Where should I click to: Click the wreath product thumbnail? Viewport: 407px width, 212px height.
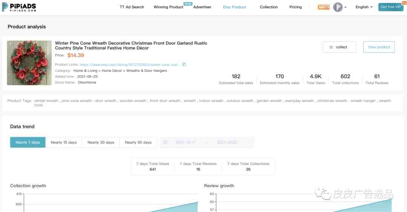coord(29,63)
